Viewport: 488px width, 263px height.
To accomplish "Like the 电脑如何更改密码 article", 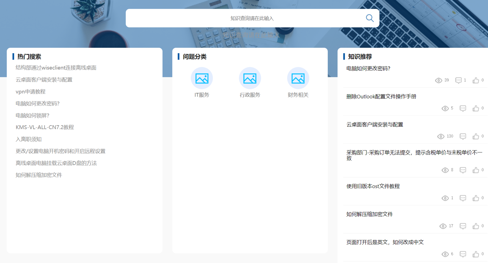I will pos(476,80).
